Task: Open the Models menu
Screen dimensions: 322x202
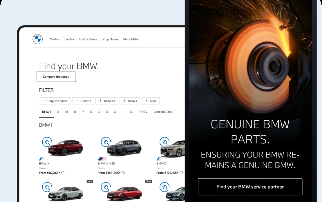Action: (55, 39)
